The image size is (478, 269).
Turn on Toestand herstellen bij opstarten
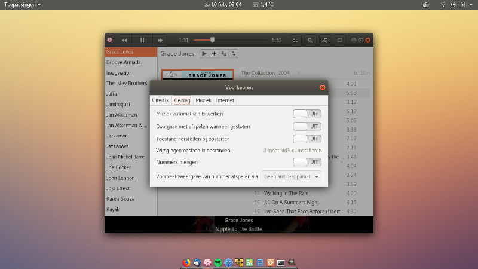click(x=307, y=139)
